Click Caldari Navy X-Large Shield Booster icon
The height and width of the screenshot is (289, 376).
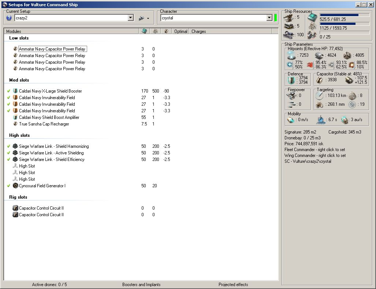(x=15, y=91)
